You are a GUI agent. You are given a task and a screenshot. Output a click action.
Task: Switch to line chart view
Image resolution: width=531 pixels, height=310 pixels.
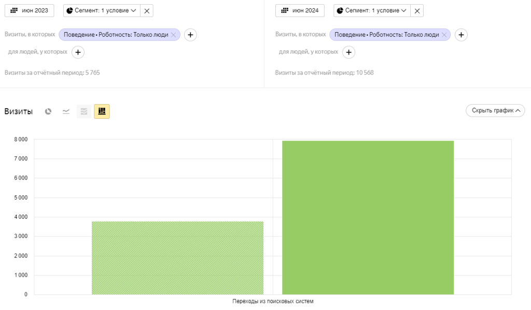tap(66, 111)
